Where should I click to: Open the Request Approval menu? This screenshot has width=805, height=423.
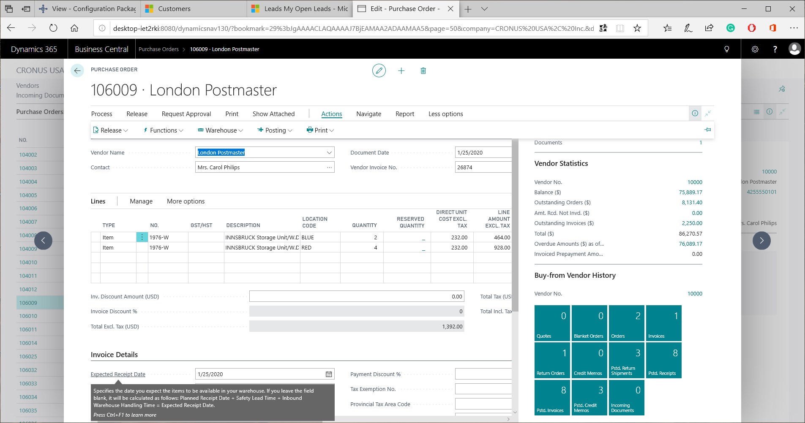[186, 114]
